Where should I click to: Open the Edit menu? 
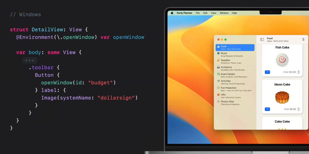(x=205, y=13)
